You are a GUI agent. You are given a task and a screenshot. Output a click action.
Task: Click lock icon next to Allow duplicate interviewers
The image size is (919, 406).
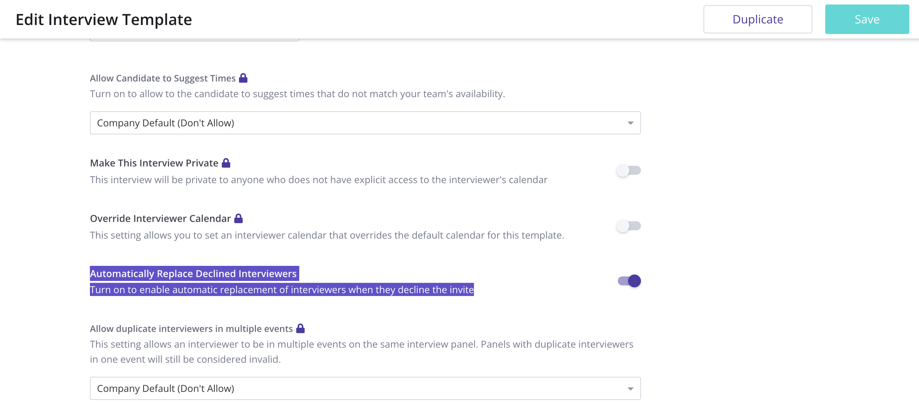click(300, 329)
